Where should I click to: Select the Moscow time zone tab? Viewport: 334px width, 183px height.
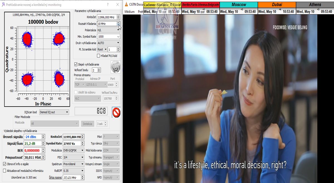click(x=239, y=5)
